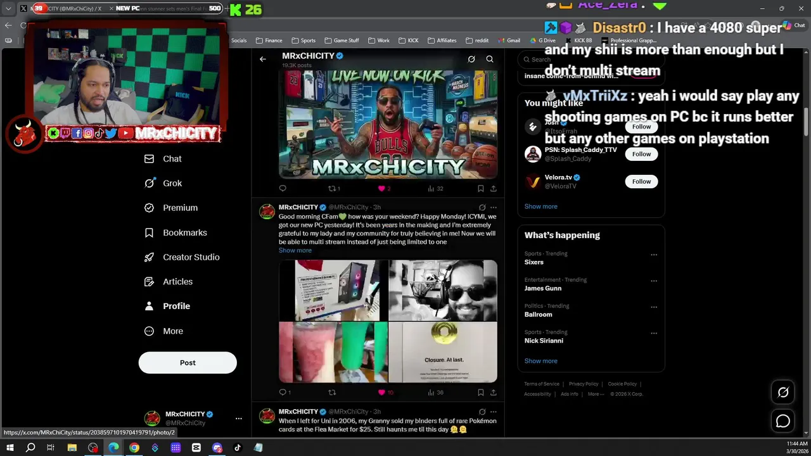Select Profile in the sidebar
Viewport: 811px width, 456px height.
point(167,306)
